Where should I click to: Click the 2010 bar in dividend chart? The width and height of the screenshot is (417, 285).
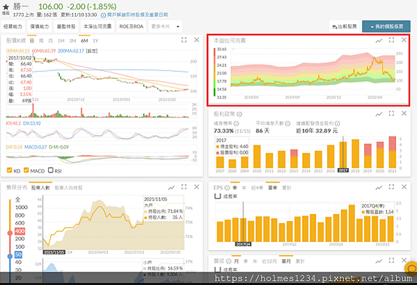coord(257,157)
